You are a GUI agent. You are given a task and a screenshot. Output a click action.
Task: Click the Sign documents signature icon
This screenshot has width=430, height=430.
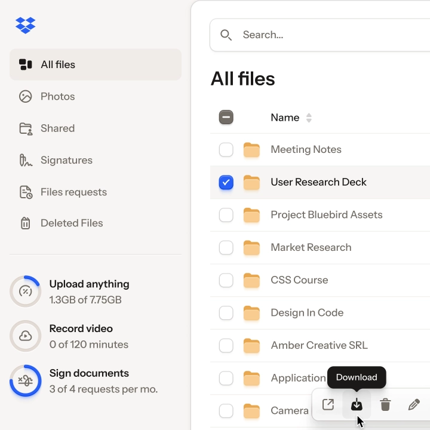pyautogui.click(x=26, y=380)
